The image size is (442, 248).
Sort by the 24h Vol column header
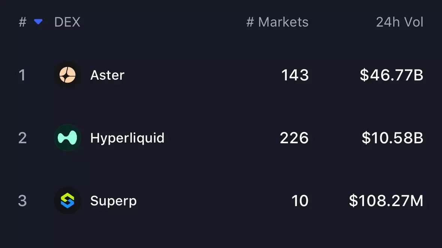(399, 22)
